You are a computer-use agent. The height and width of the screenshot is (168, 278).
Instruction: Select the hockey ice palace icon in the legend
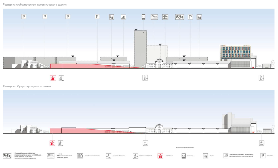pyautogui.click(x=7, y=156)
